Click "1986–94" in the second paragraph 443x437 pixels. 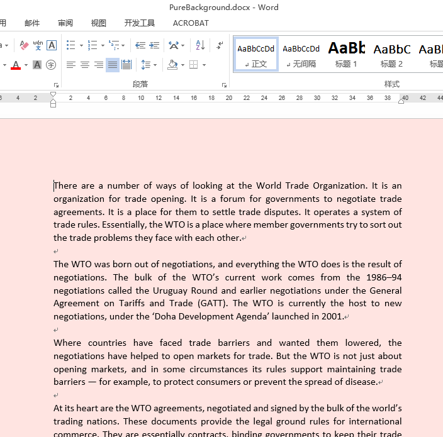point(384,277)
